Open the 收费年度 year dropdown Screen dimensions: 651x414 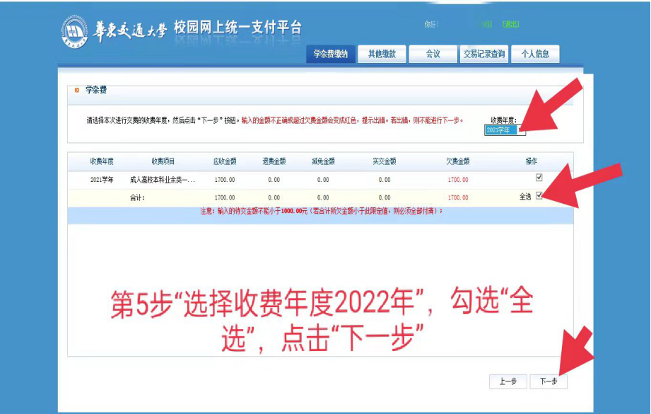[505, 130]
